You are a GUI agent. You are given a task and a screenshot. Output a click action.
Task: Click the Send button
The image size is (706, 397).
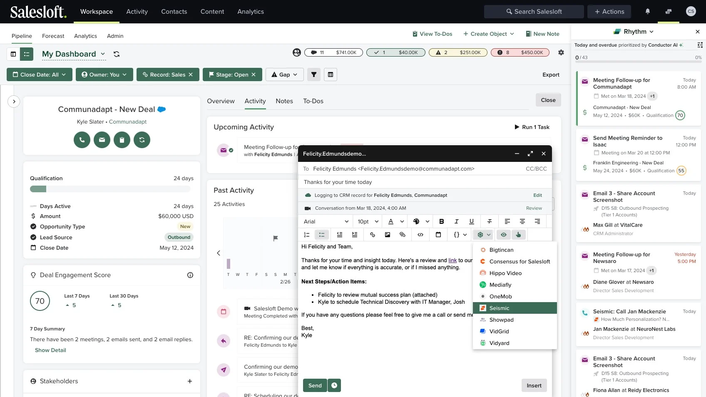[315, 385]
